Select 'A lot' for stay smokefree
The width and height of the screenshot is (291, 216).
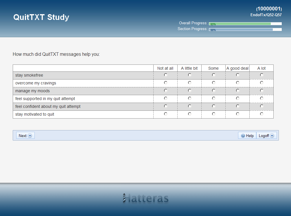click(261, 75)
